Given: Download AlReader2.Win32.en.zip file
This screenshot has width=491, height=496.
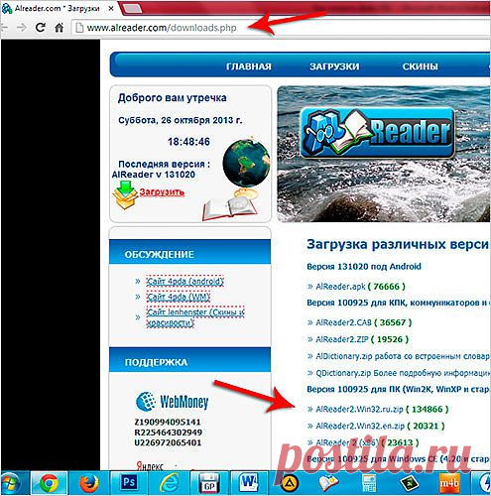Looking at the screenshot, I should click(x=360, y=426).
